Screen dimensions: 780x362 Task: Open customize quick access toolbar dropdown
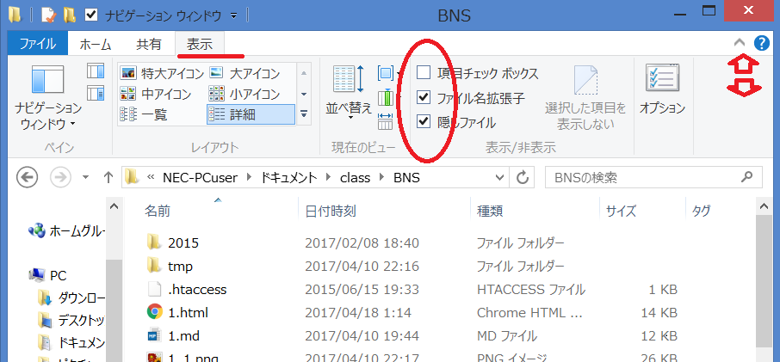234,15
